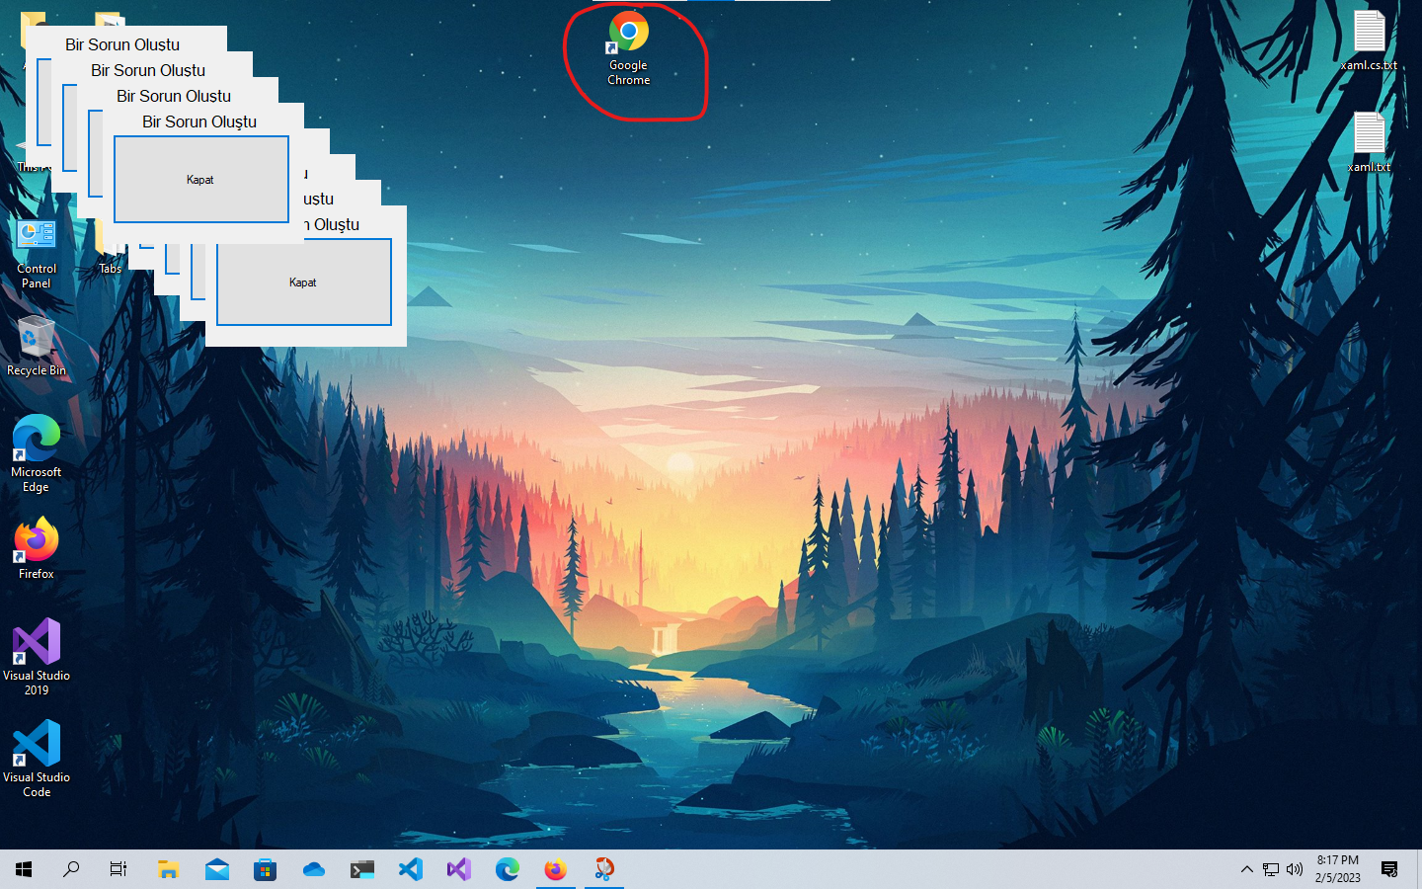
Task: Open the volume control tray icon
Action: tap(1295, 869)
